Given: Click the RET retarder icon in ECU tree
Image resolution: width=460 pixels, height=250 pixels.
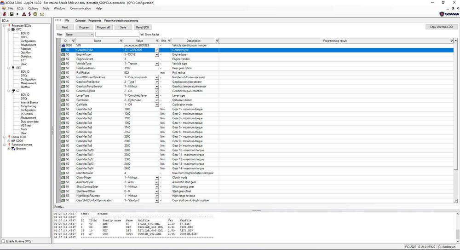Looking at the screenshot, I should 13,68.
